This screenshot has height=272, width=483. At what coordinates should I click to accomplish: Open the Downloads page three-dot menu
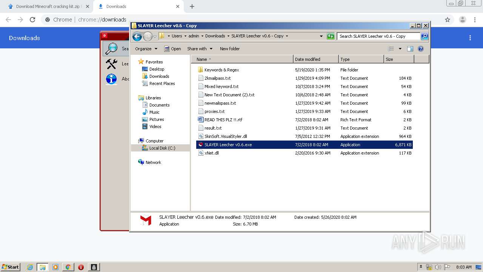point(470,38)
